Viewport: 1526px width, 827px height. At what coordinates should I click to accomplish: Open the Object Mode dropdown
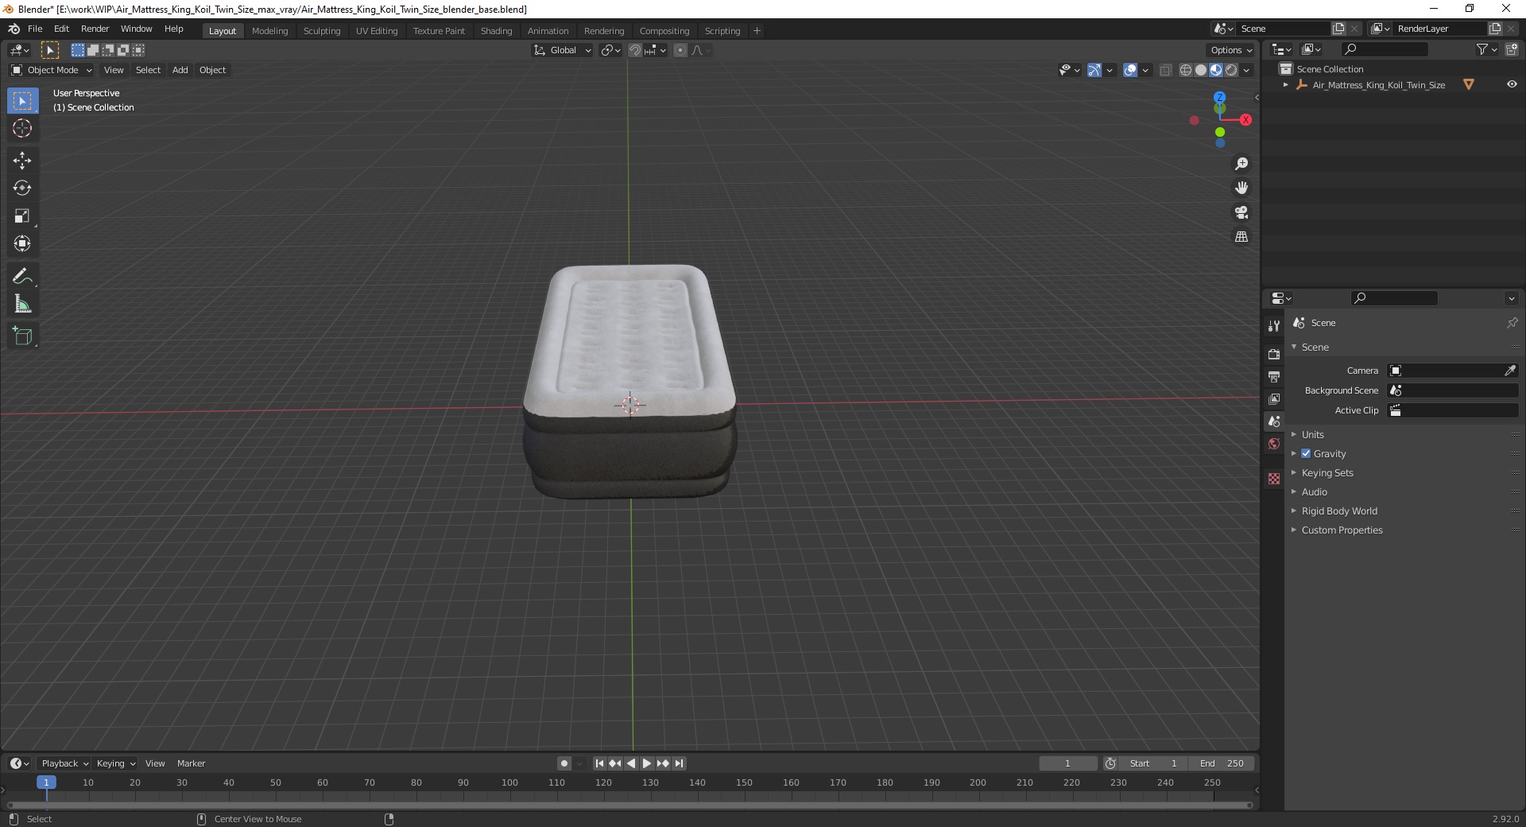point(52,70)
